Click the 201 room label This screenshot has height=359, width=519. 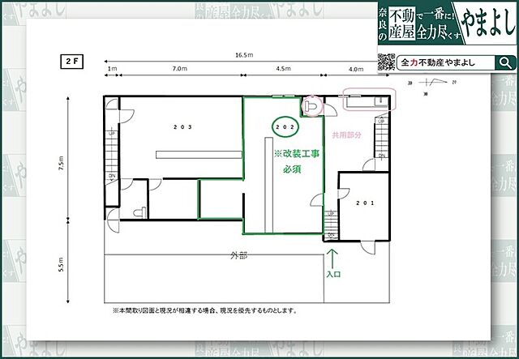click(365, 203)
